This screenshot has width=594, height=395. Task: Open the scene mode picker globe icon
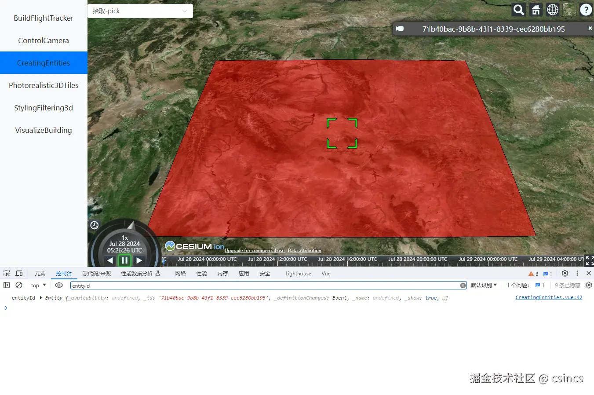pos(552,10)
